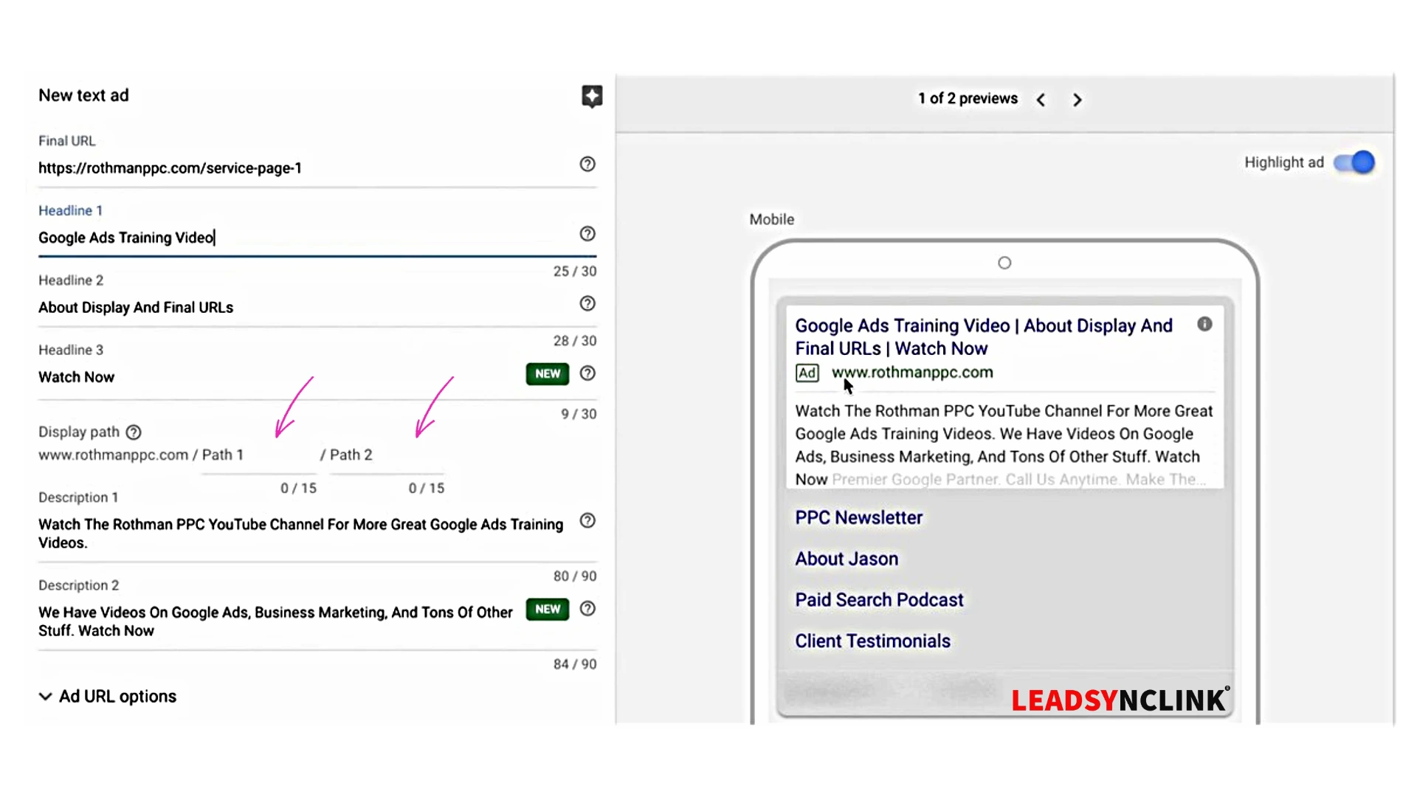Image resolution: width=1417 pixels, height=797 pixels.
Task: Click the Display path help icon
Action: tap(133, 432)
